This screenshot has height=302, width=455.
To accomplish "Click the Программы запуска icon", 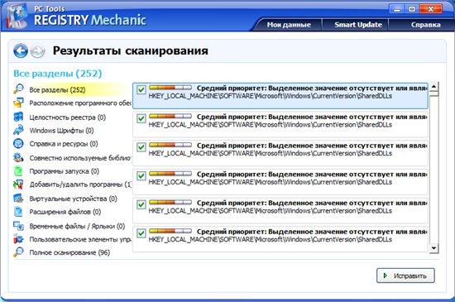I will coord(18,171).
